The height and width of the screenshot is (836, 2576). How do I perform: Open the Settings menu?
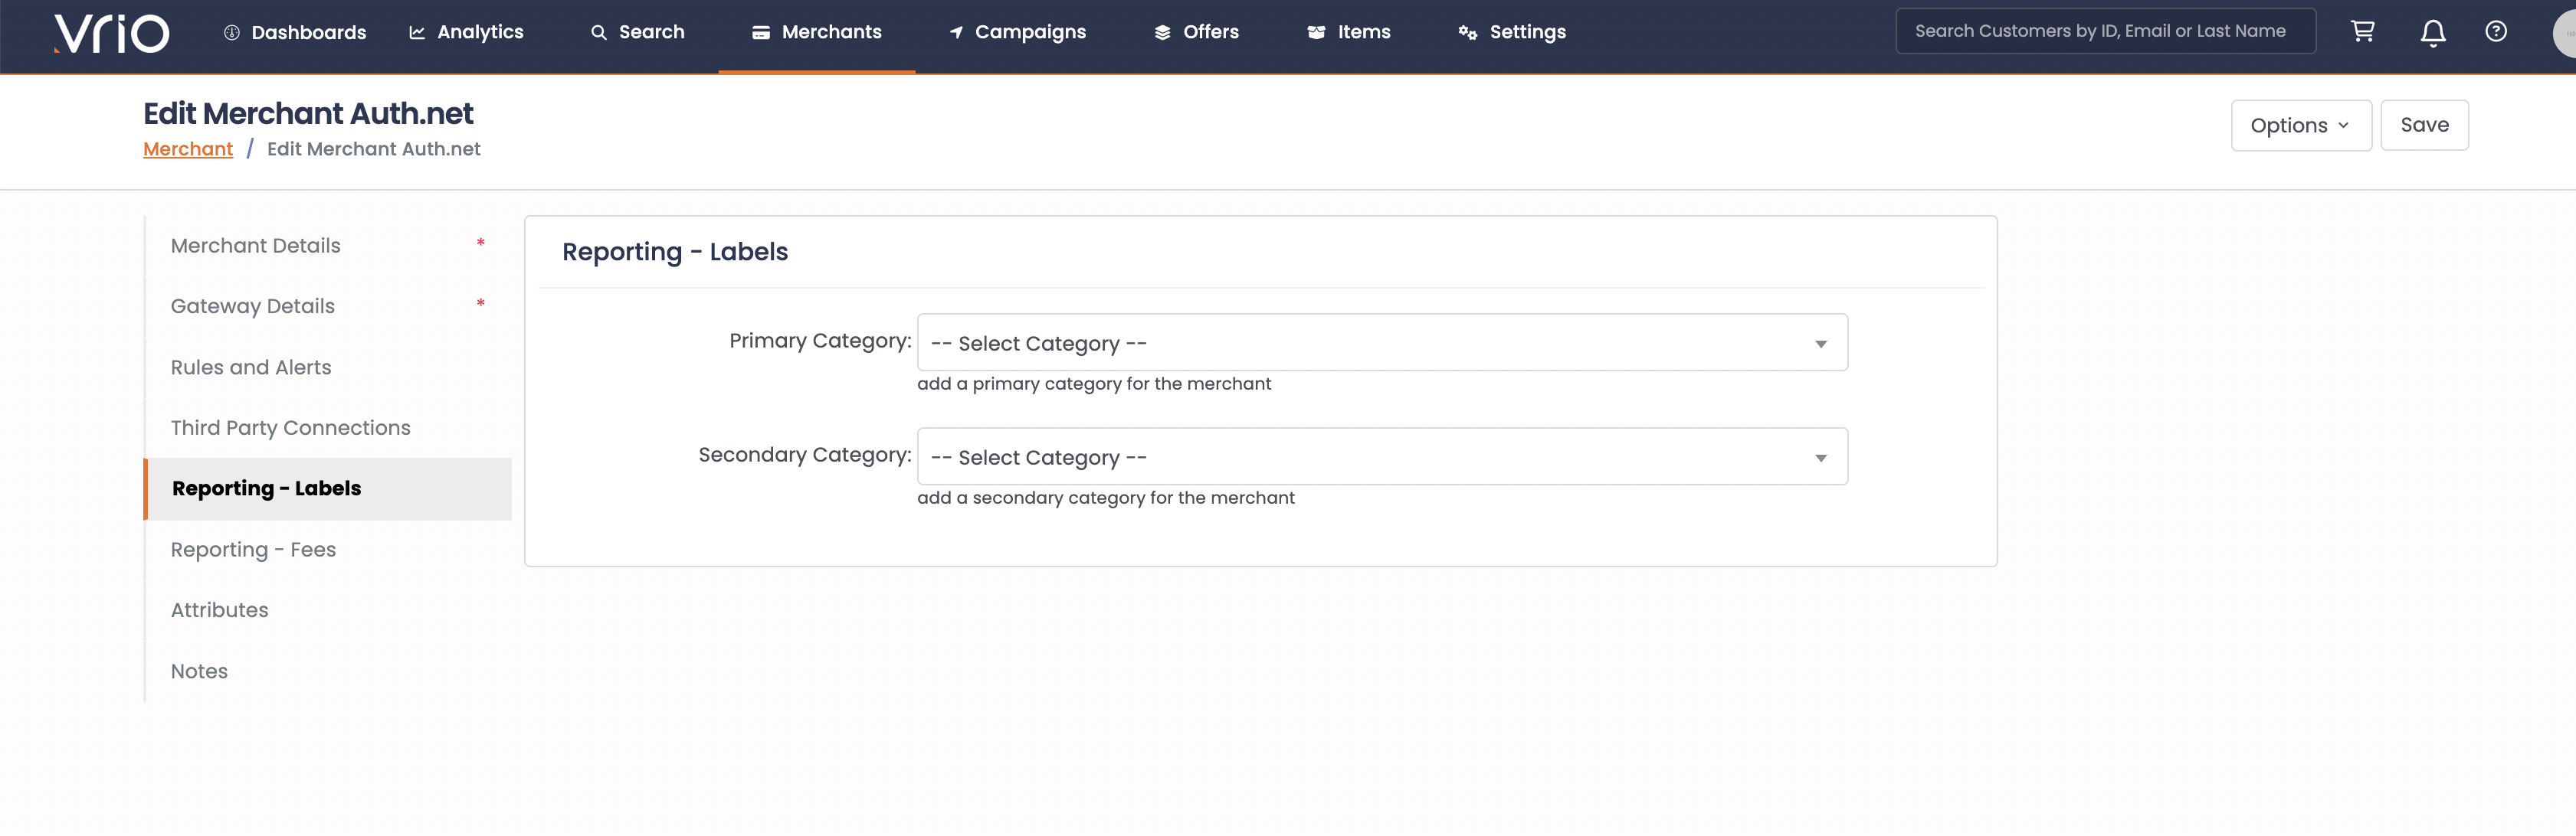(1512, 33)
